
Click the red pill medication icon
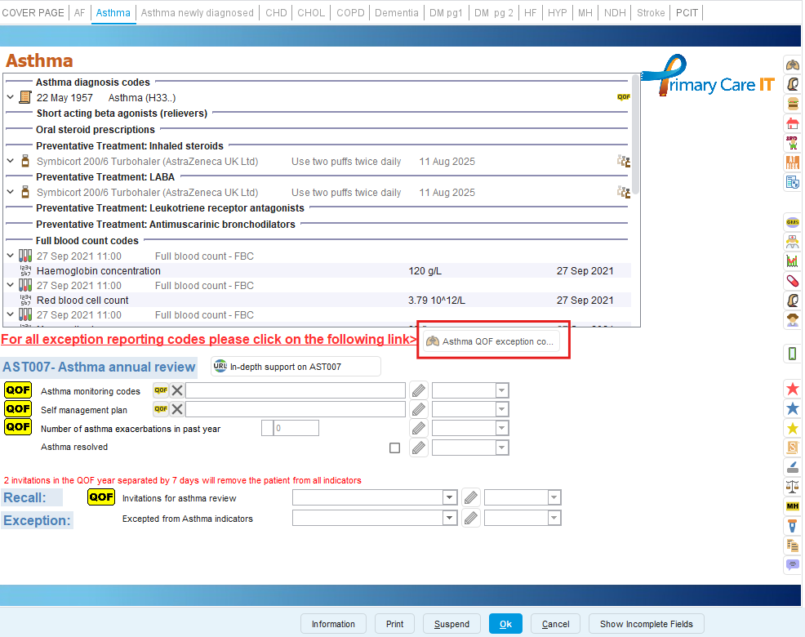[x=791, y=280]
